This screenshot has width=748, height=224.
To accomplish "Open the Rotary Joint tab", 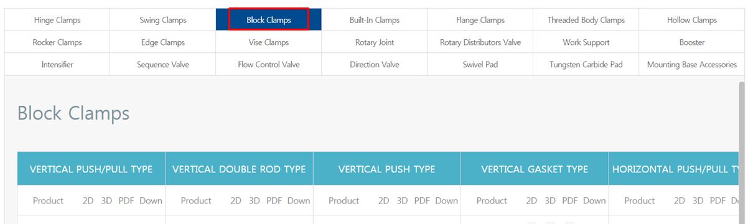I will (x=375, y=42).
